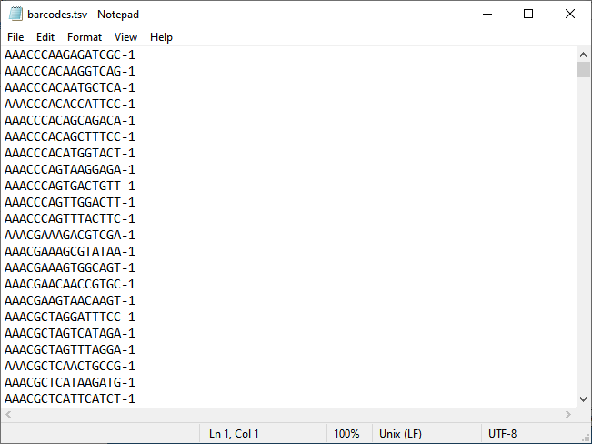This screenshot has width=592, height=444.
Task: Maximize the Notepad window
Action: 528,15
